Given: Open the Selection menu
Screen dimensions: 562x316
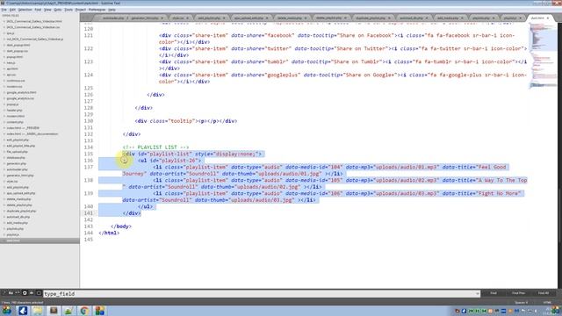Looking at the screenshot, I should point(25,10).
